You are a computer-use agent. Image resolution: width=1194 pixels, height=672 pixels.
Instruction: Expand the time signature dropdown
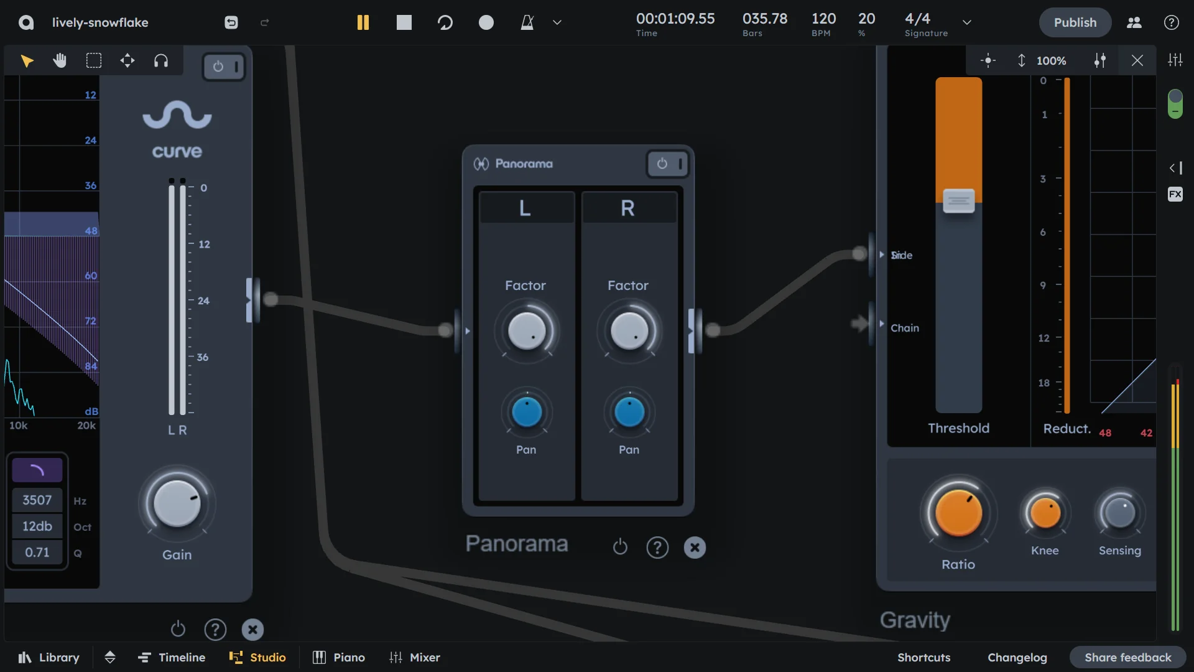(968, 22)
